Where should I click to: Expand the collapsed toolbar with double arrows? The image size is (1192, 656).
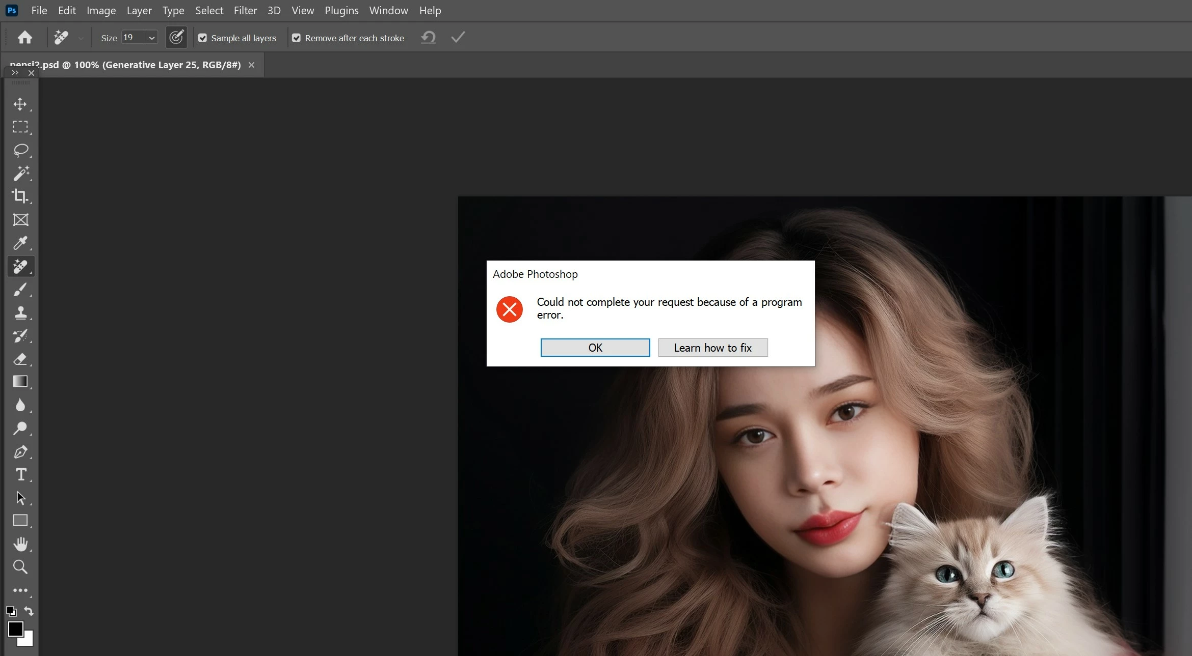click(x=15, y=73)
